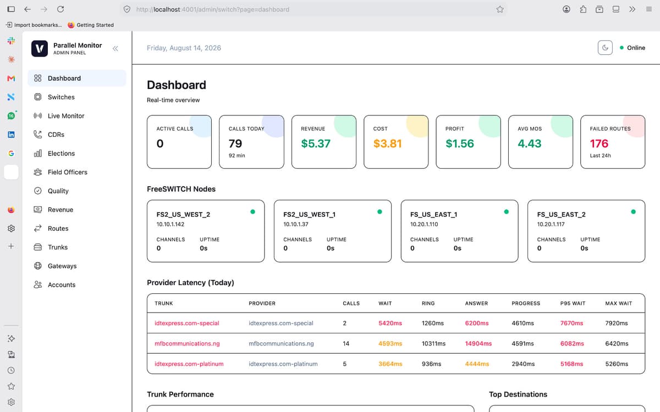Select the Accounts menu item
The height and width of the screenshot is (412, 660).
coord(77,285)
